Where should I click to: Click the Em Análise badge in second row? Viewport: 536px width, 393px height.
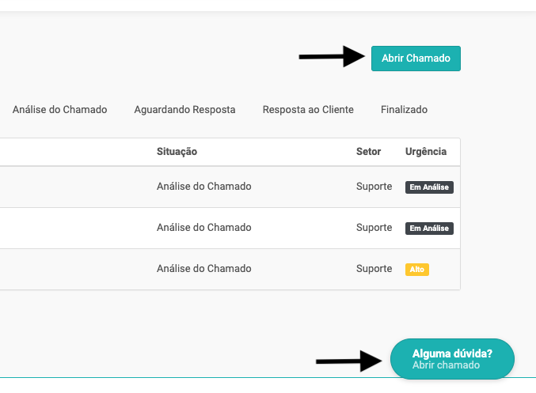click(x=429, y=229)
